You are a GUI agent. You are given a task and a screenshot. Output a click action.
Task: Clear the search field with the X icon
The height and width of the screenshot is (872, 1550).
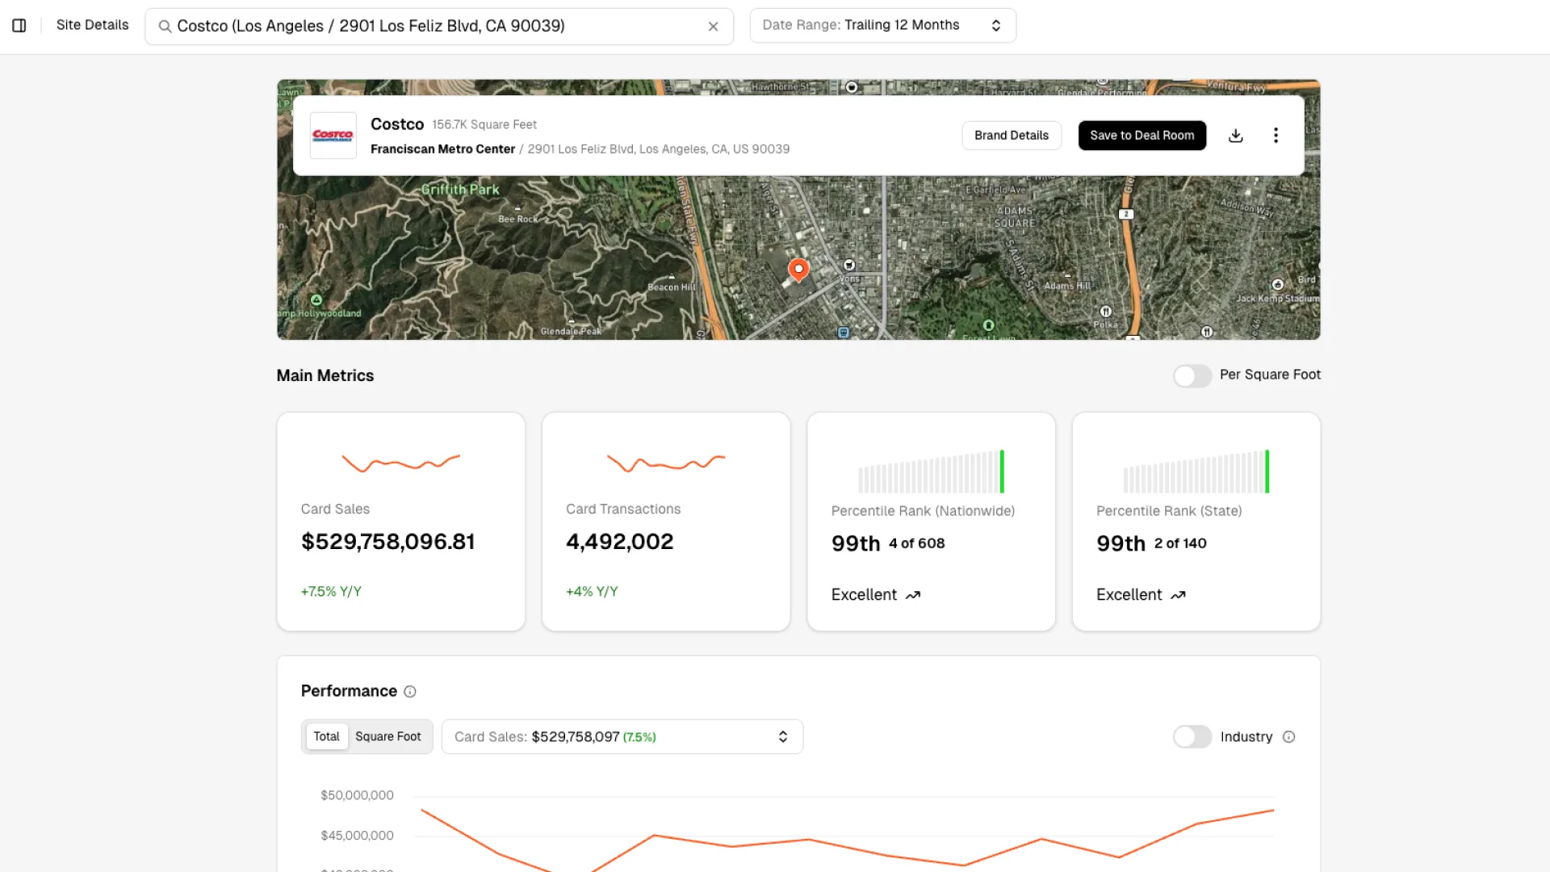click(x=714, y=27)
